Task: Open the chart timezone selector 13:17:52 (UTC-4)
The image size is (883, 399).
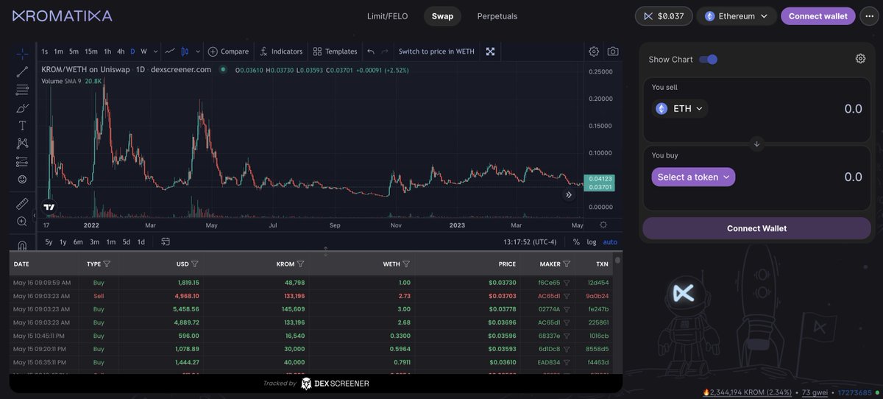Action: pos(530,241)
